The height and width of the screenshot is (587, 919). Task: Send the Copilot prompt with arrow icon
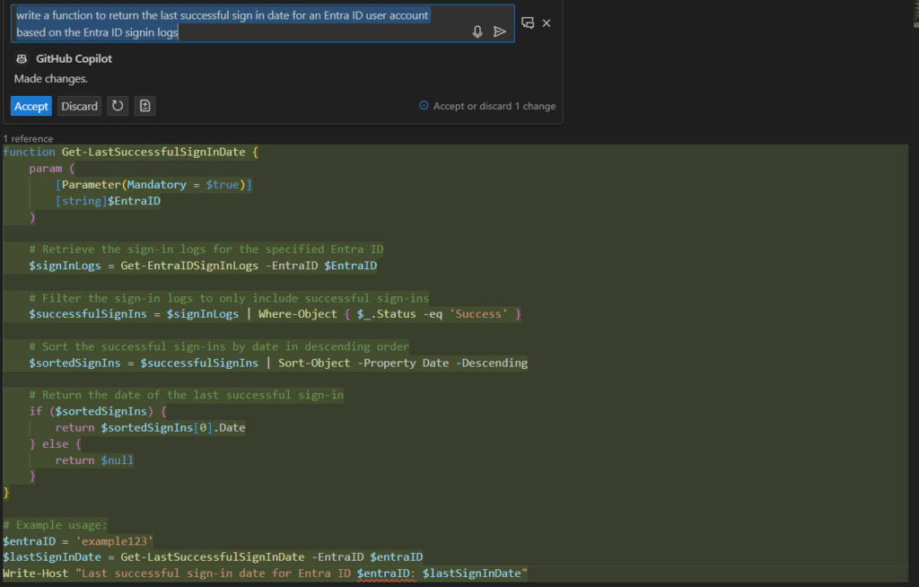499,31
